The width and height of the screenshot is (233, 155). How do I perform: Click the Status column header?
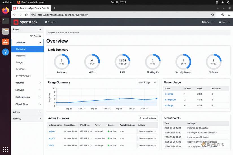110,125
